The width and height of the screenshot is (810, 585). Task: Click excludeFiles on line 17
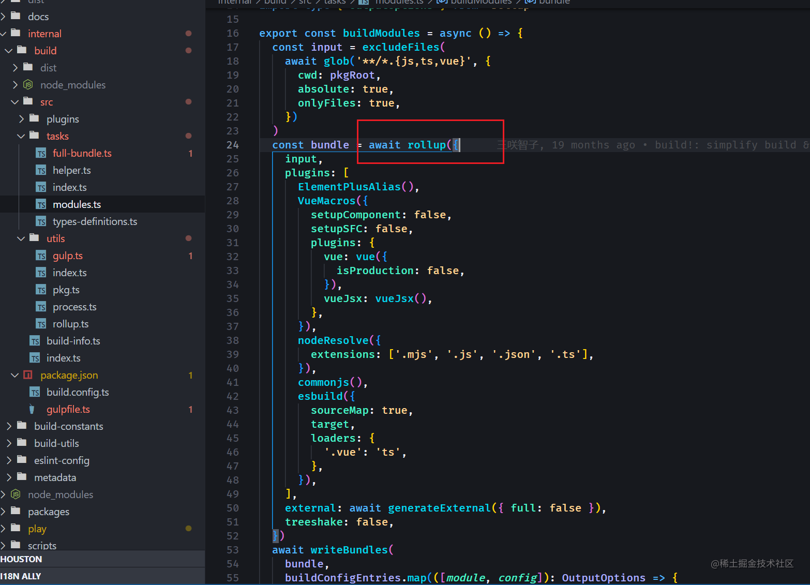pyautogui.click(x=401, y=47)
